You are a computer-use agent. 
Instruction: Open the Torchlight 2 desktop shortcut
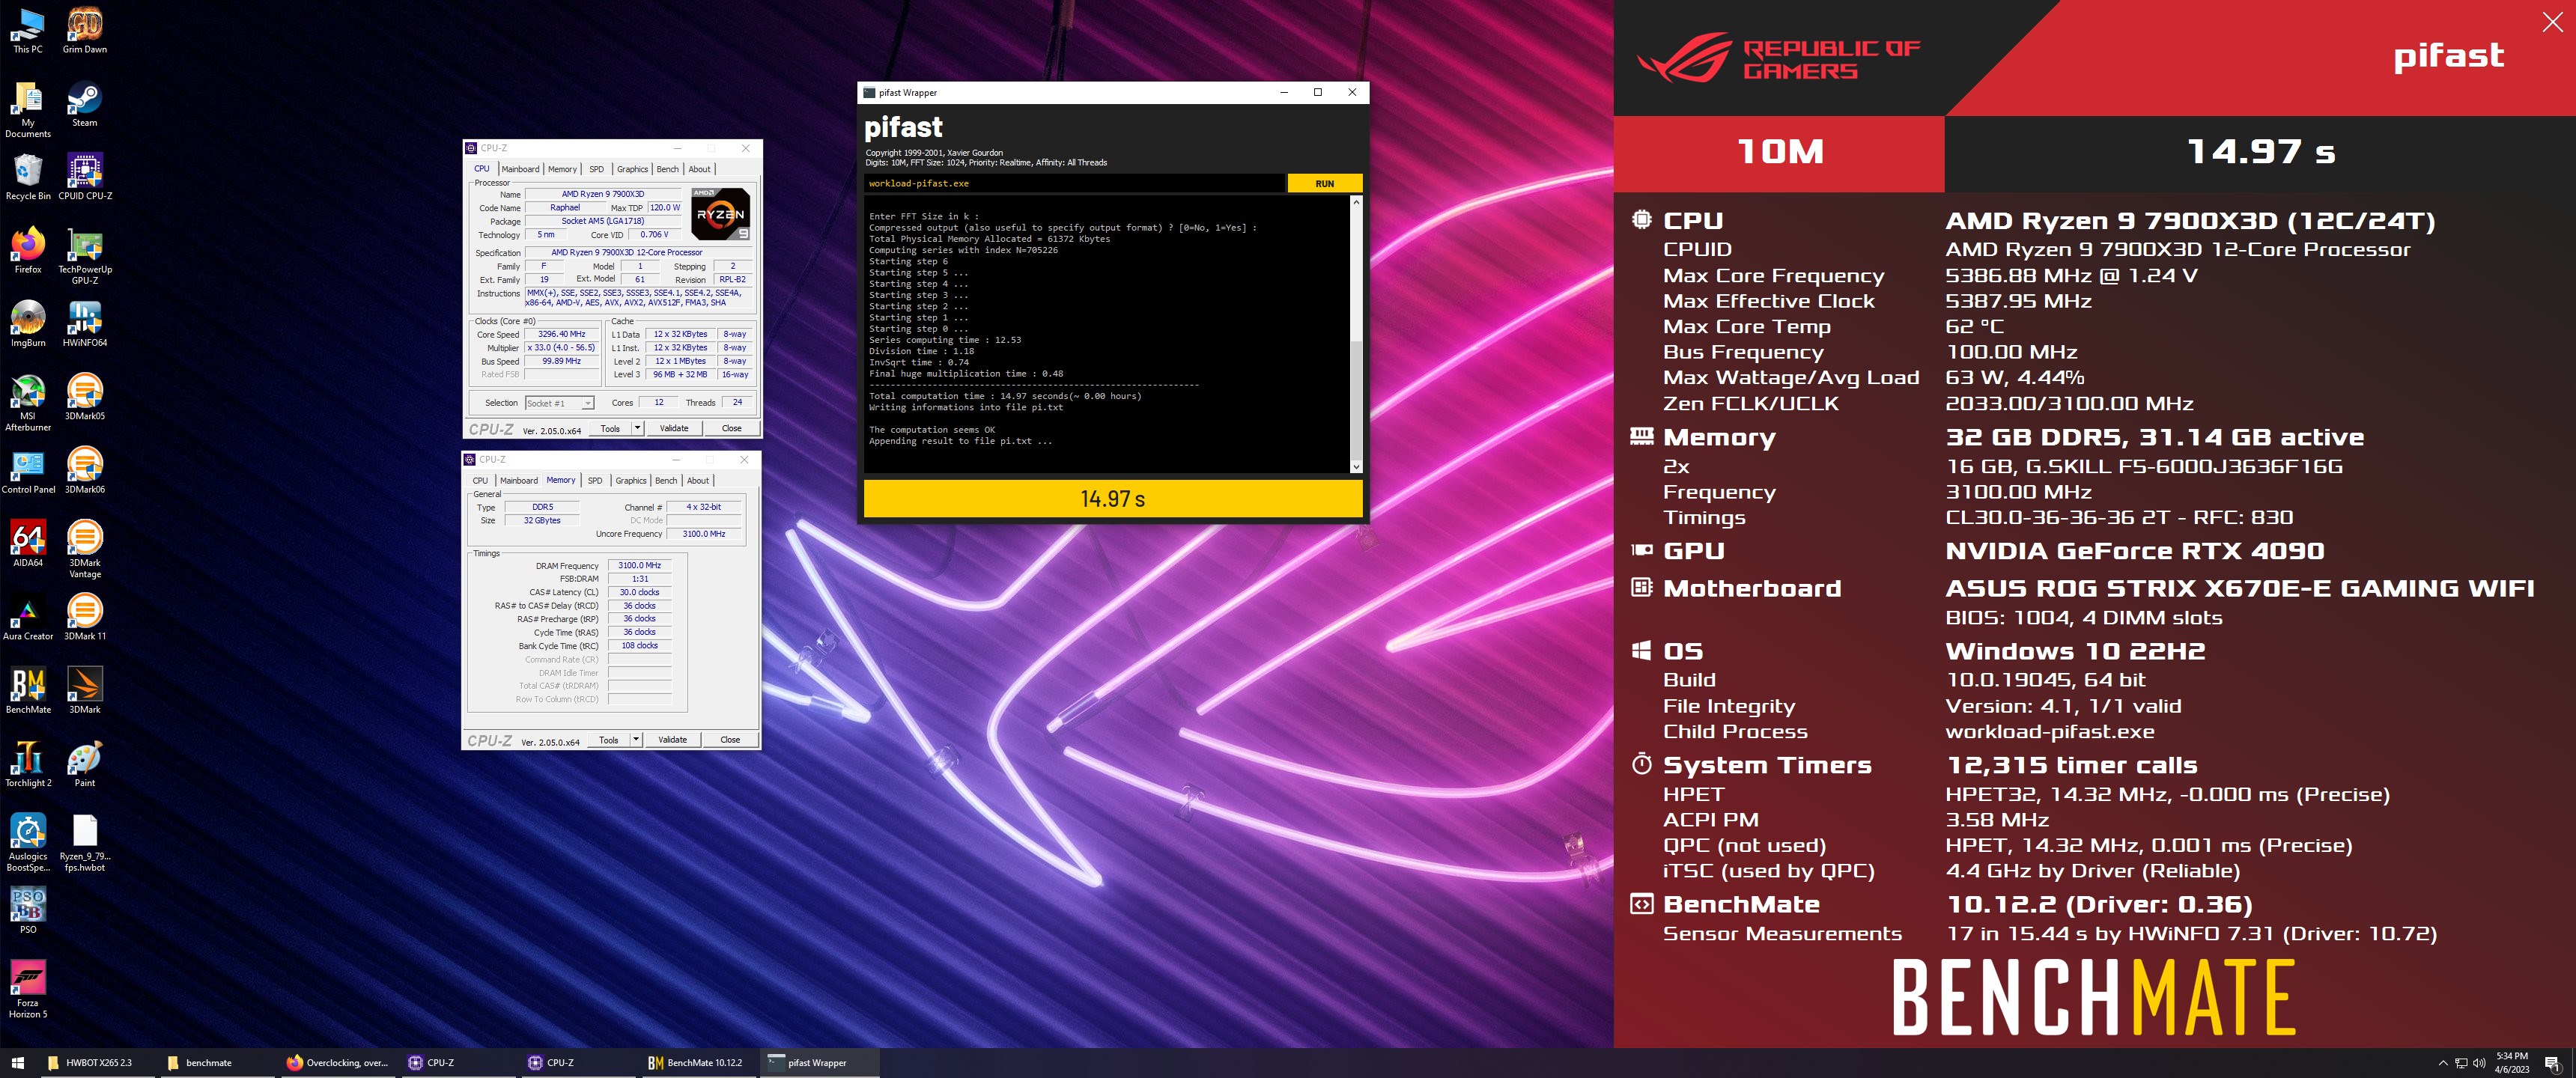pos(28,764)
